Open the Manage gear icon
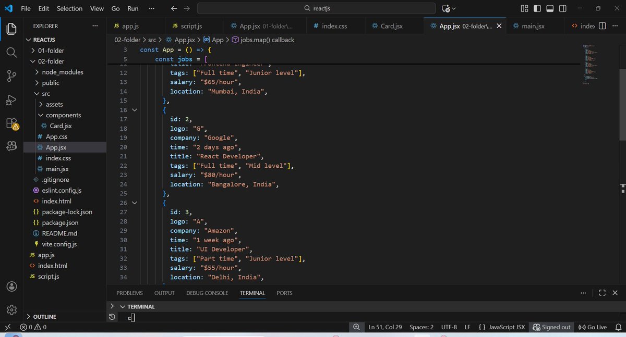Screen dimensions: 626x337 [x=11, y=310]
